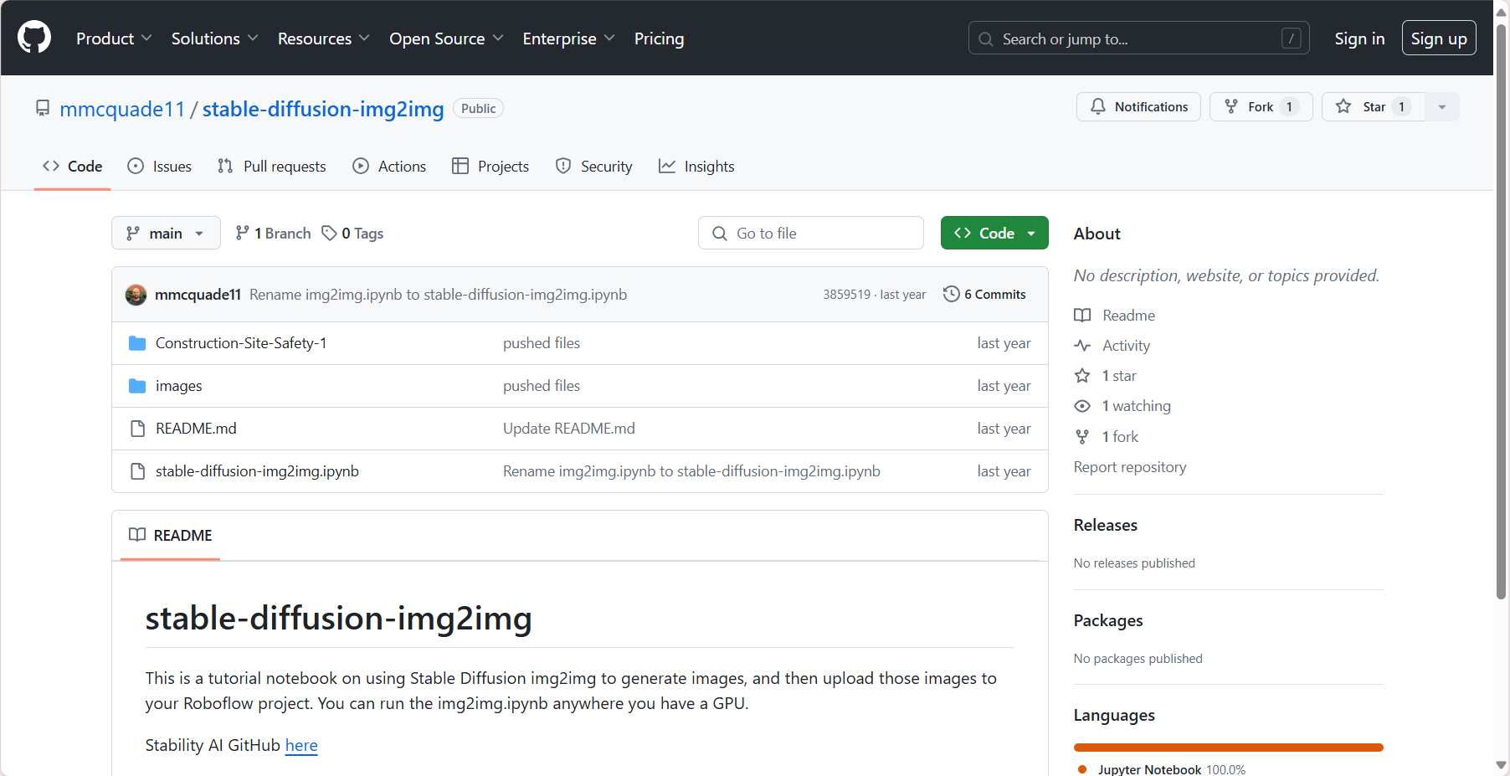View the 6 Commits history
This screenshot has height=776, width=1510.
click(x=984, y=295)
